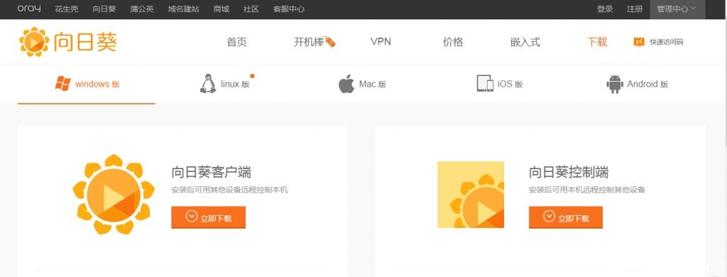Open 向日葵 link in top bar

click(x=104, y=9)
